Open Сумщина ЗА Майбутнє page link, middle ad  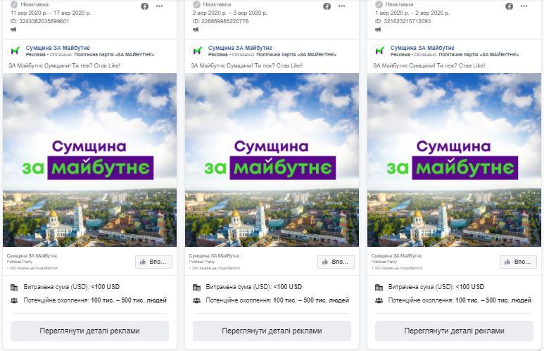(240, 48)
